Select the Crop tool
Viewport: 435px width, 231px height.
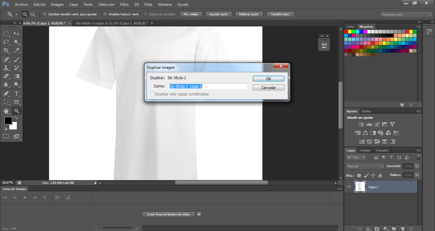tap(6, 50)
